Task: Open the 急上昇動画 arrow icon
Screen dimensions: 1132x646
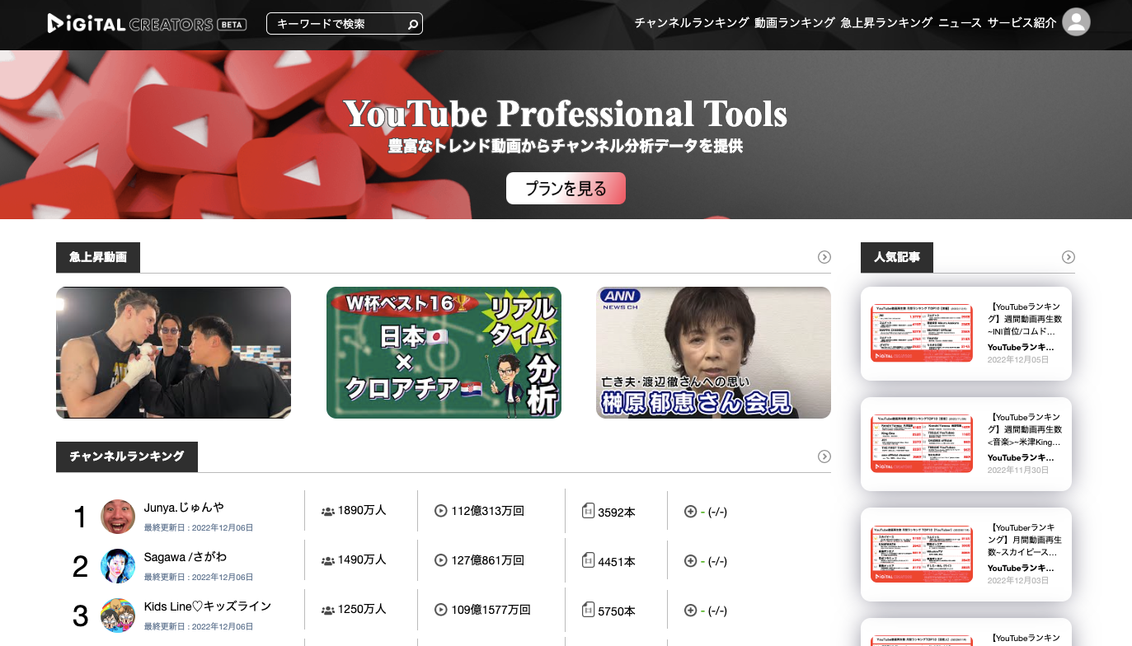Action: pos(824,257)
